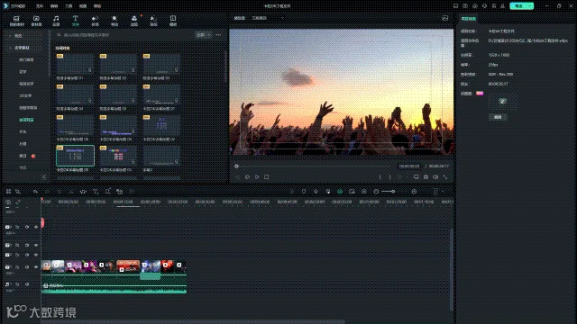Image resolution: width=577 pixels, height=324 pixels.
Task: Open the Effects tab with the sparkle icon
Action: tap(114, 21)
